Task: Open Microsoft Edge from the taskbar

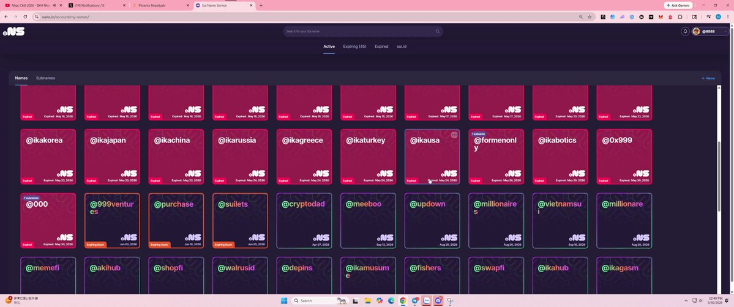Action: coord(391,300)
